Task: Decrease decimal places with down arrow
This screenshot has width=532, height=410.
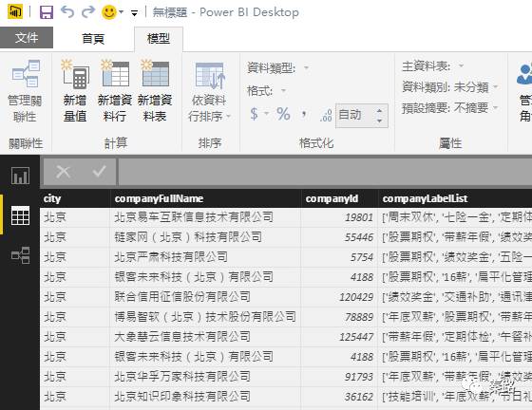Action: [x=380, y=121]
